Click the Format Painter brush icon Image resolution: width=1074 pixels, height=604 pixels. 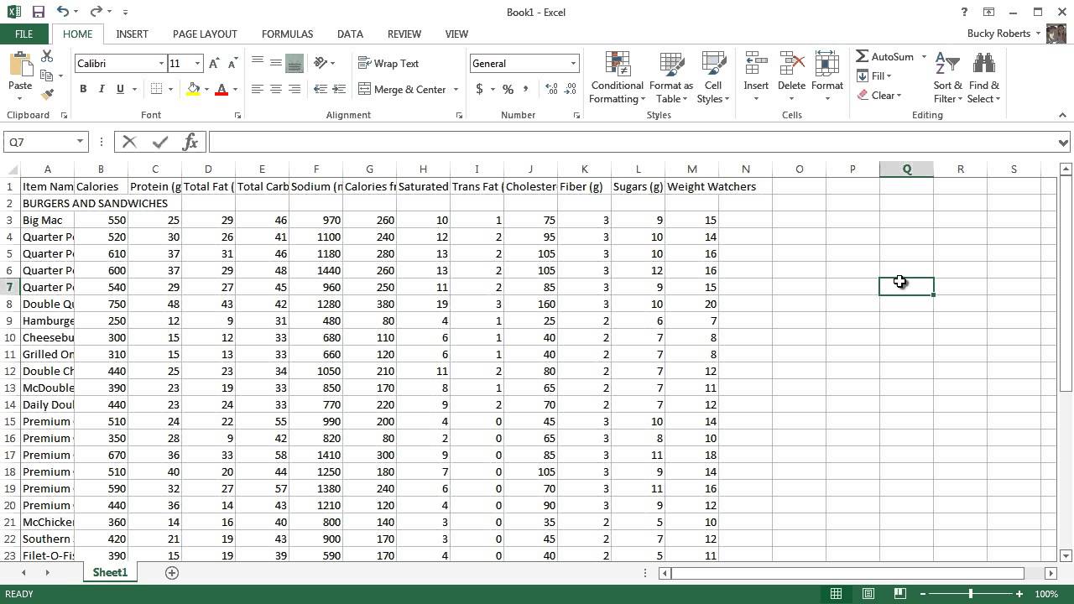pos(47,95)
